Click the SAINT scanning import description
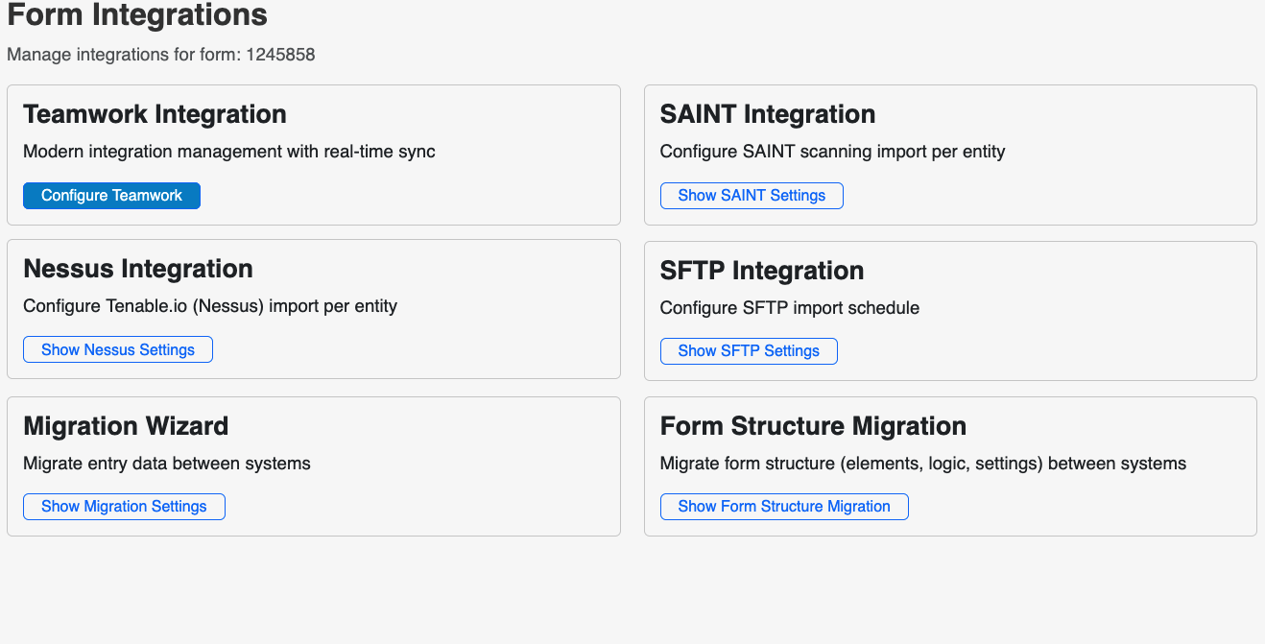The height and width of the screenshot is (644, 1265). point(832,152)
